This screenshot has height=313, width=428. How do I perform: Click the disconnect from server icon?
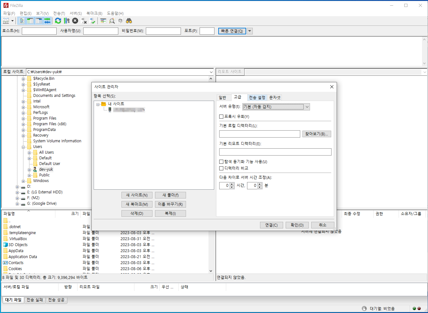tap(84, 21)
